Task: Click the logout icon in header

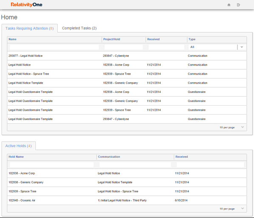Action: tap(238, 5)
